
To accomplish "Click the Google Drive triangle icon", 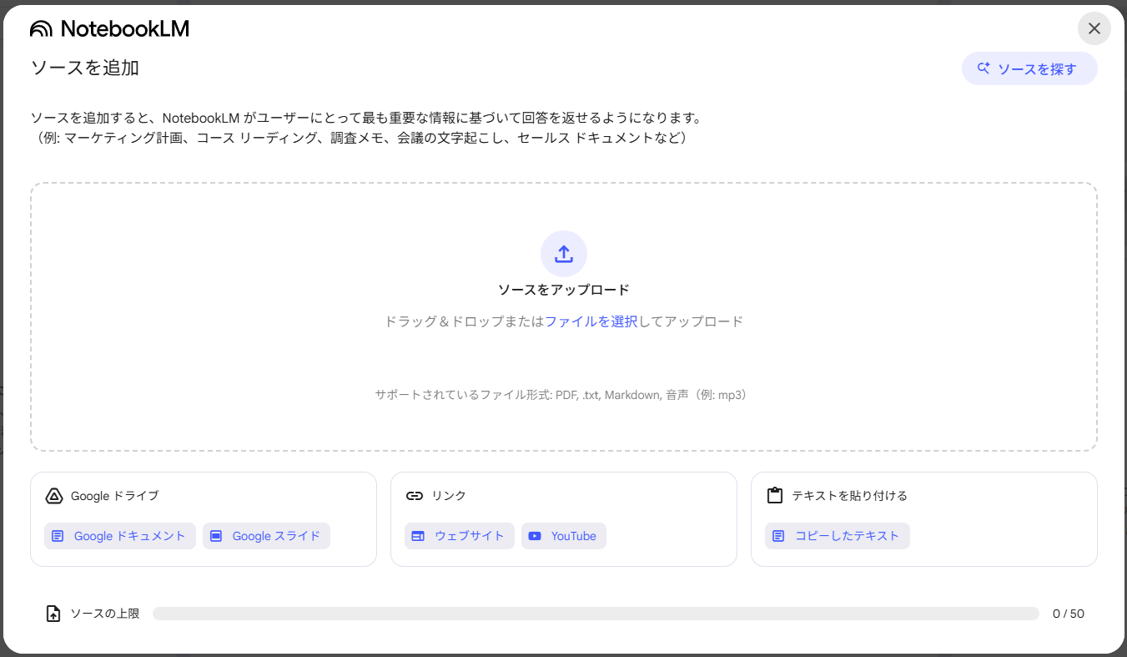I will [x=54, y=496].
